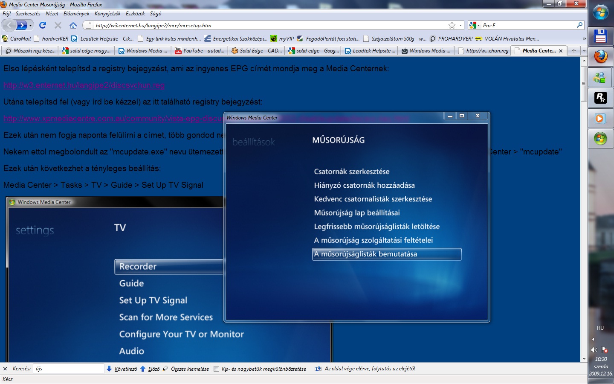
Task: Click the volume speaker tray icon
Action: pos(594,350)
